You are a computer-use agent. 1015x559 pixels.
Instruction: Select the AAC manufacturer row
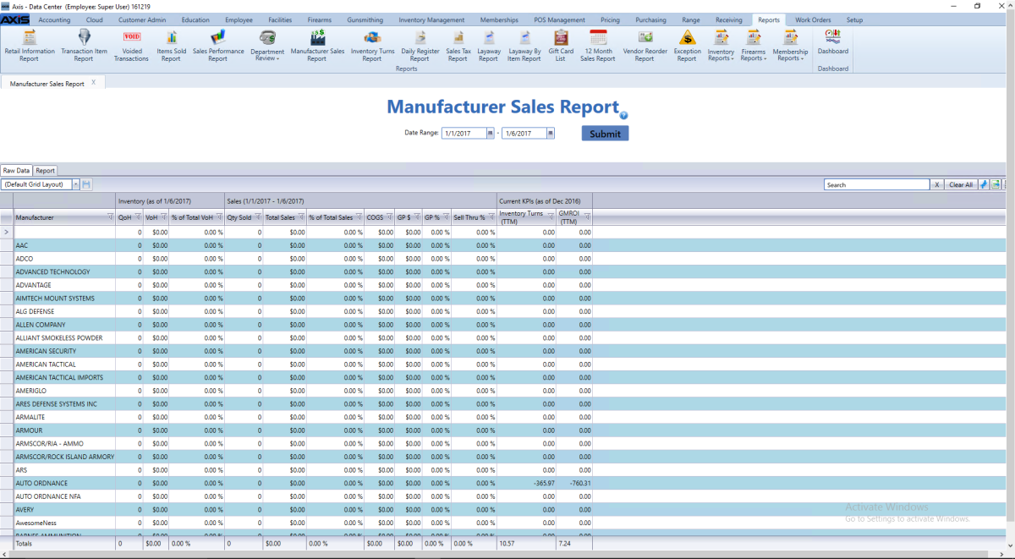(296, 245)
